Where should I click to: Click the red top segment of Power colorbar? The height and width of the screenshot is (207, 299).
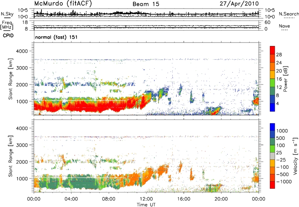[272, 50]
